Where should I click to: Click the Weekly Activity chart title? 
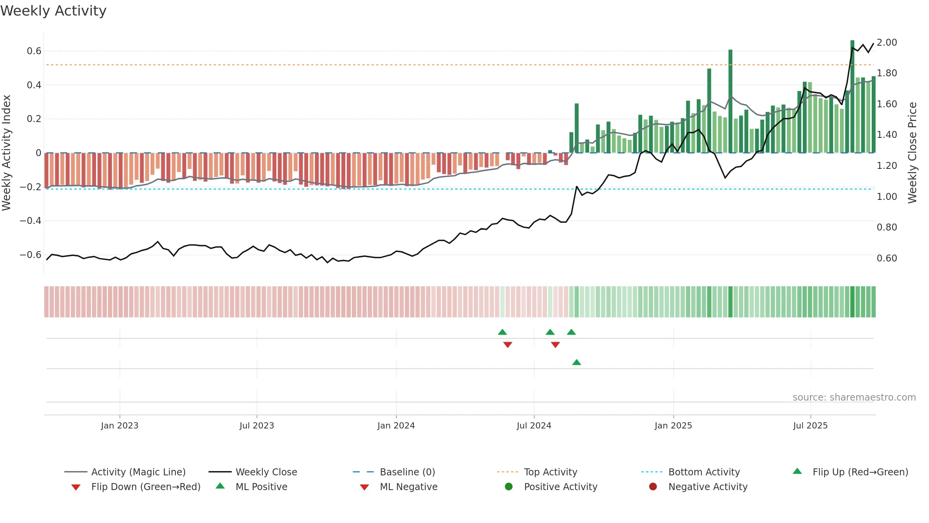tap(53, 11)
